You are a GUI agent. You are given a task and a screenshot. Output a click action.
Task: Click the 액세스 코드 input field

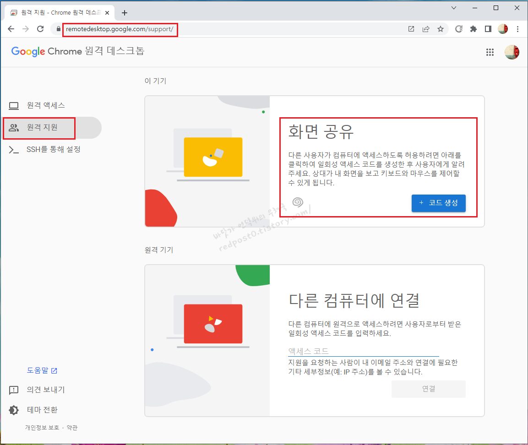tap(363, 351)
